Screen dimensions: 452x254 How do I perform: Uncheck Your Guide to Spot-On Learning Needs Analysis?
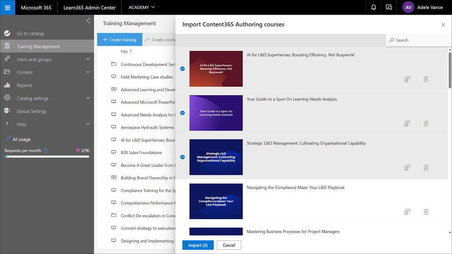[182, 113]
